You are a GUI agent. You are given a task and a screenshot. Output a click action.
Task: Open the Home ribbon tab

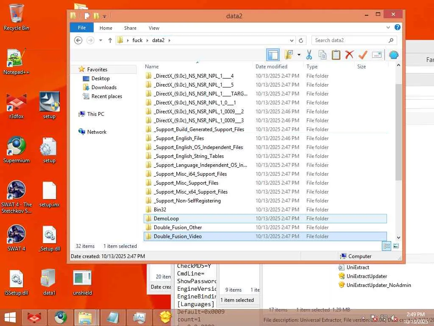pyautogui.click(x=106, y=28)
